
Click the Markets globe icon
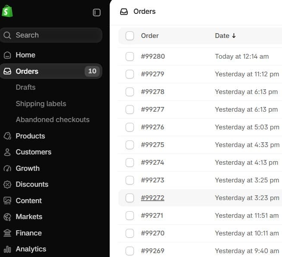(x=7, y=217)
